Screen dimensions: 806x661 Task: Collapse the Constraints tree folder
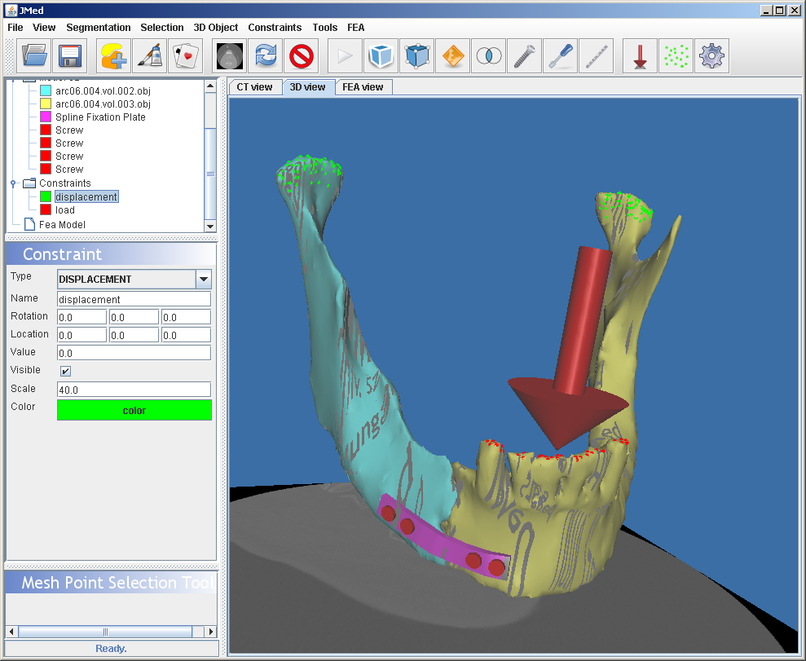pos(13,183)
